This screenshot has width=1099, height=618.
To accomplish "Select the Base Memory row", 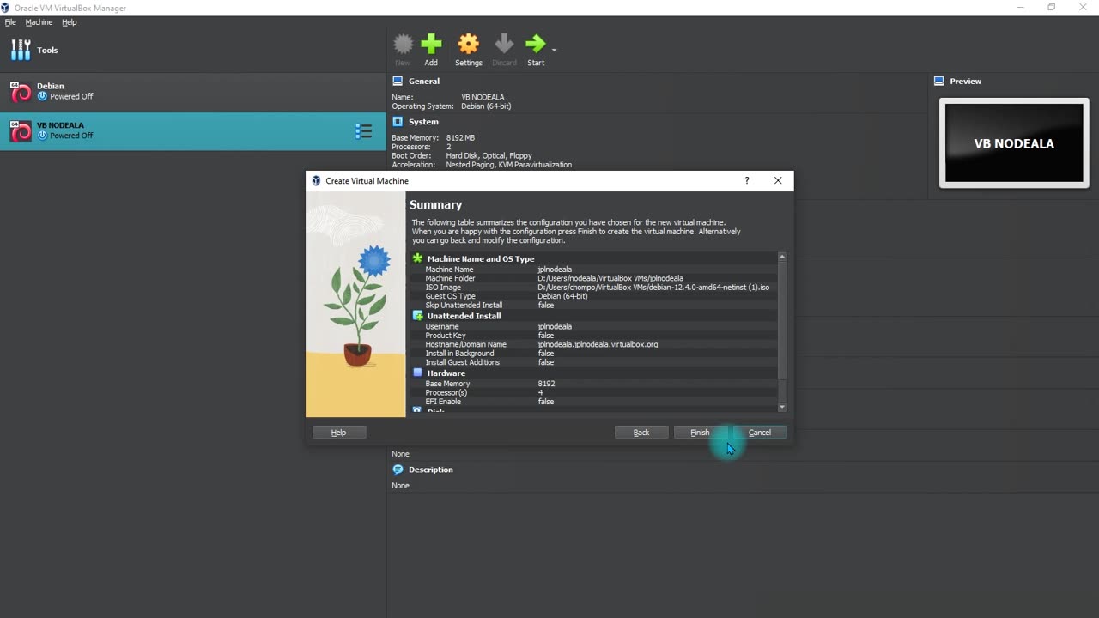I will [x=594, y=384].
